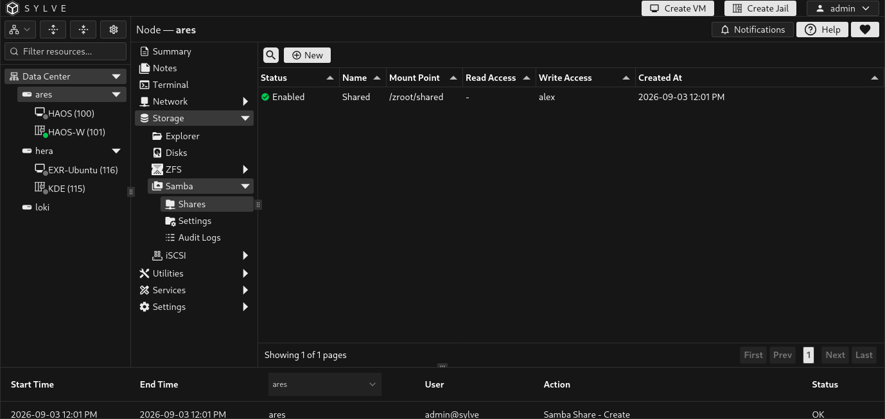The height and width of the screenshot is (419, 885).
Task: Collapse the Data Center tree node
Action: [x=116, y=76]
